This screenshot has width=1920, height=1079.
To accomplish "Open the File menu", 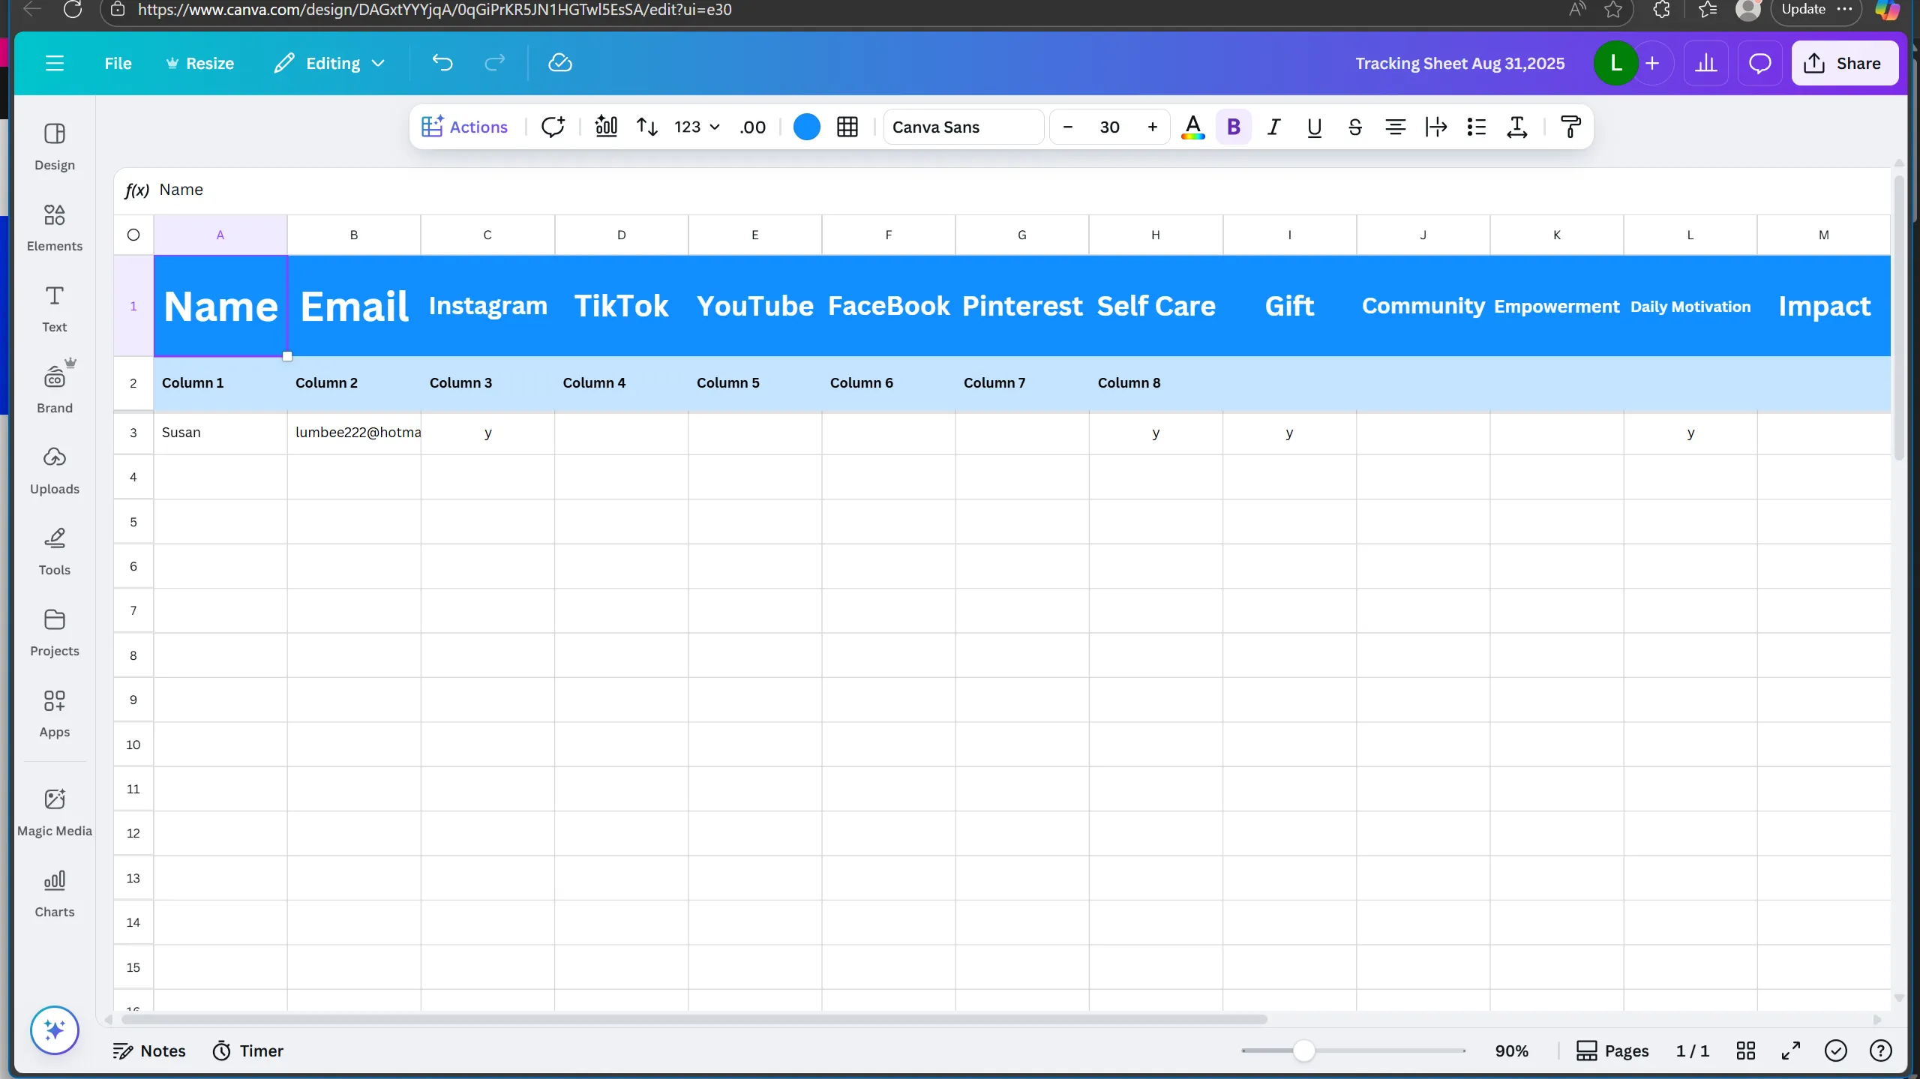I will [118, 64].
